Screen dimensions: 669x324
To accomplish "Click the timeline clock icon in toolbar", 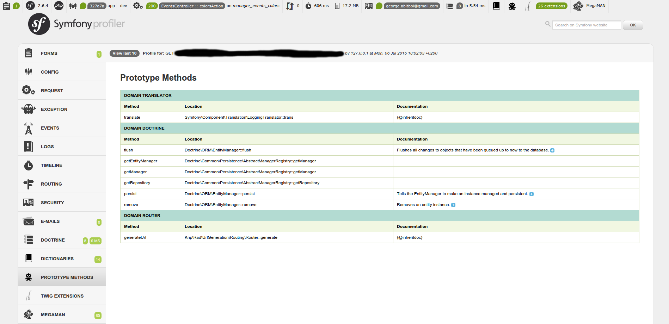I will click(x=308, y=6).
